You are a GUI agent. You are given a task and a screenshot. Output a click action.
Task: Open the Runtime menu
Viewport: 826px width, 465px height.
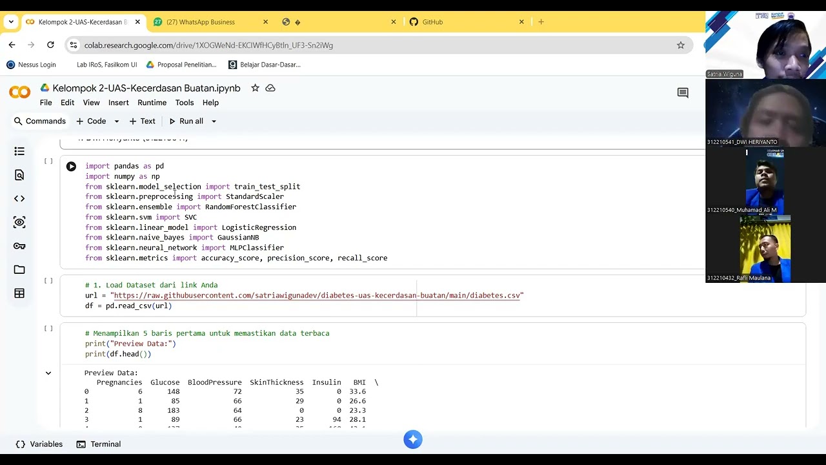(x=152, y=103)
